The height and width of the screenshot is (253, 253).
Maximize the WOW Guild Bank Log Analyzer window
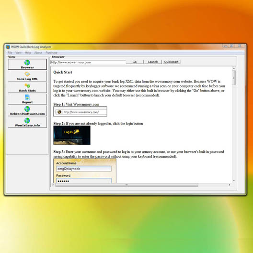tap(232, 46)
